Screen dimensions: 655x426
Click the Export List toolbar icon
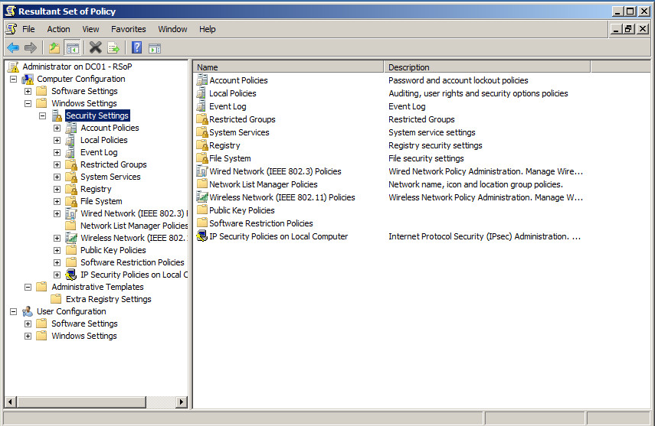[113, 47]
